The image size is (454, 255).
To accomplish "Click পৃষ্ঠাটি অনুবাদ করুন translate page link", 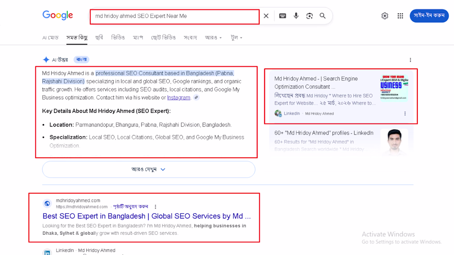I will (x=130, y=207).
